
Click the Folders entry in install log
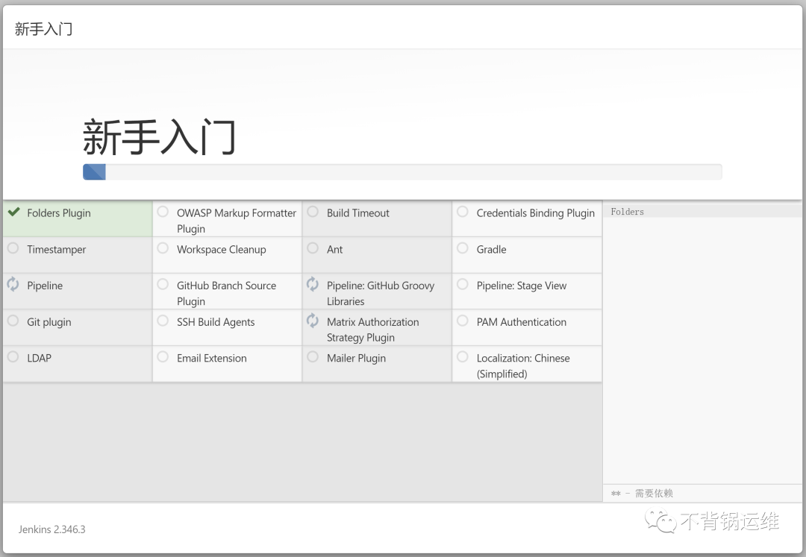(x=627, y=212)
